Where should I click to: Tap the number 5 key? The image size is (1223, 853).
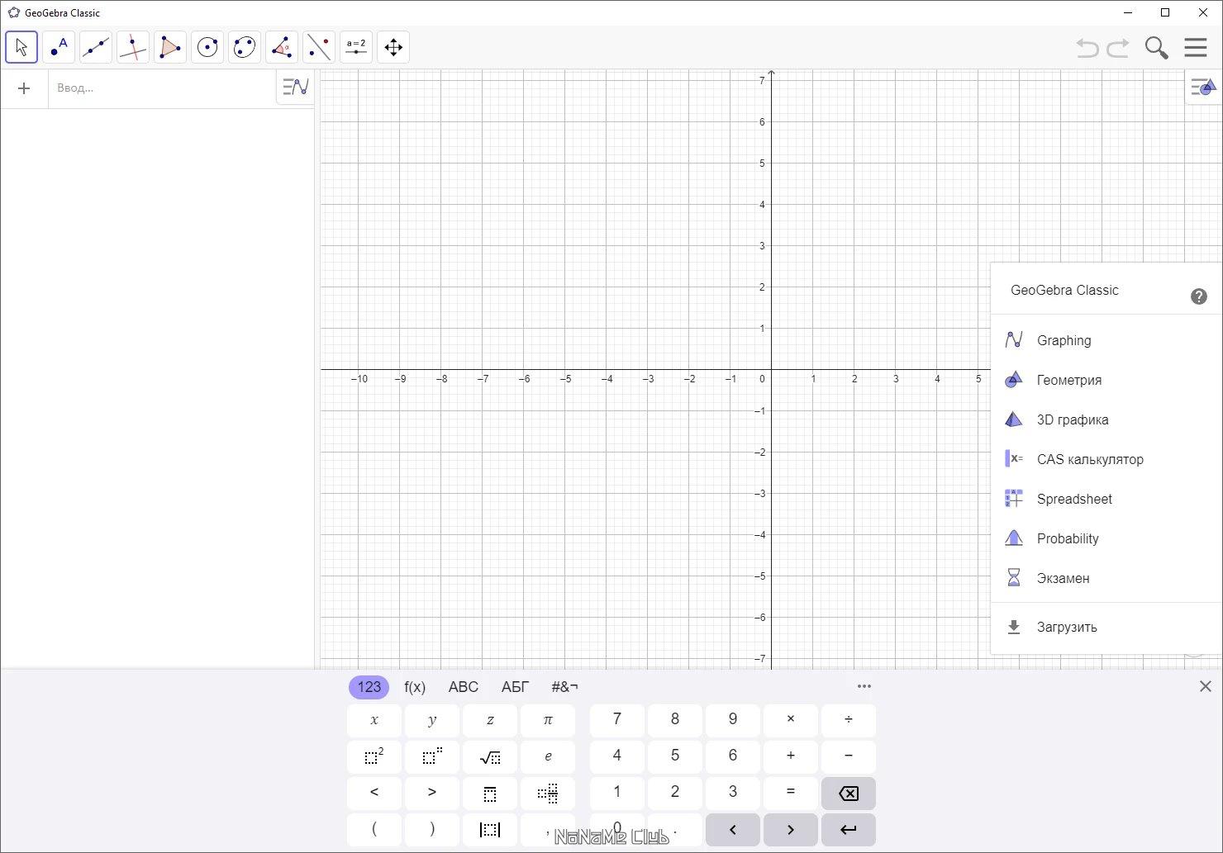(675, 756)
